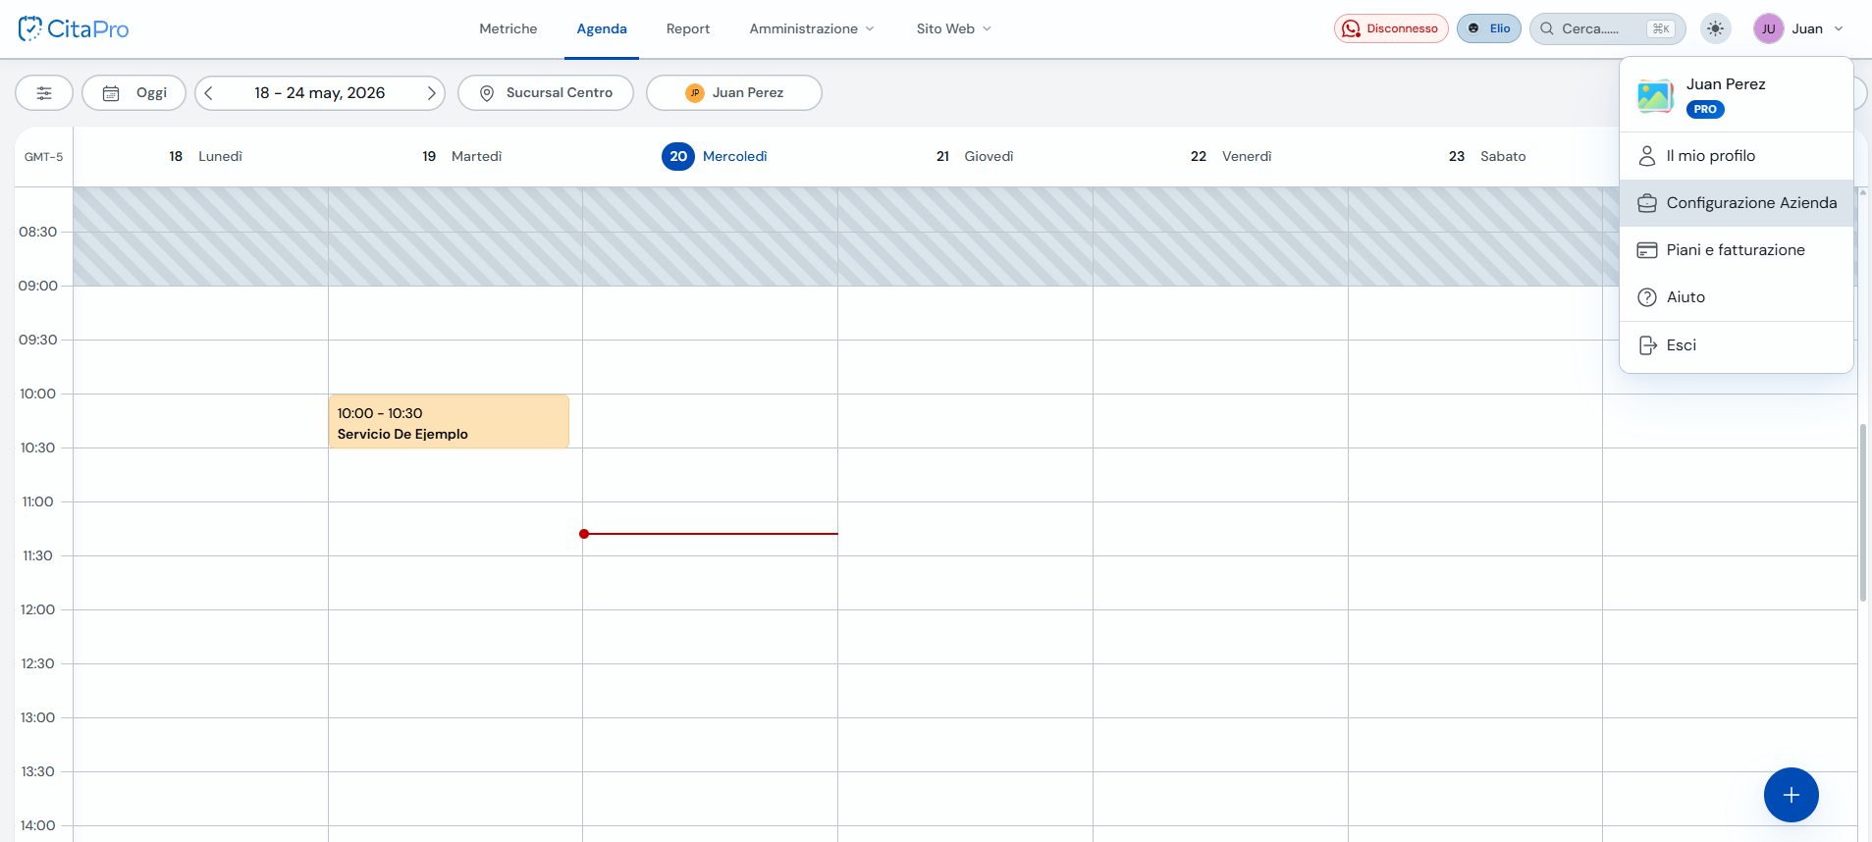
Task: Click the calendar vertical scrollbar
Action: pyautogui.click(x=1862, y=512)
